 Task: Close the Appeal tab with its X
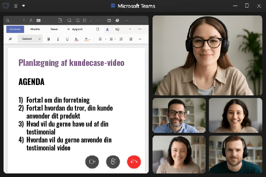point(68,29)
